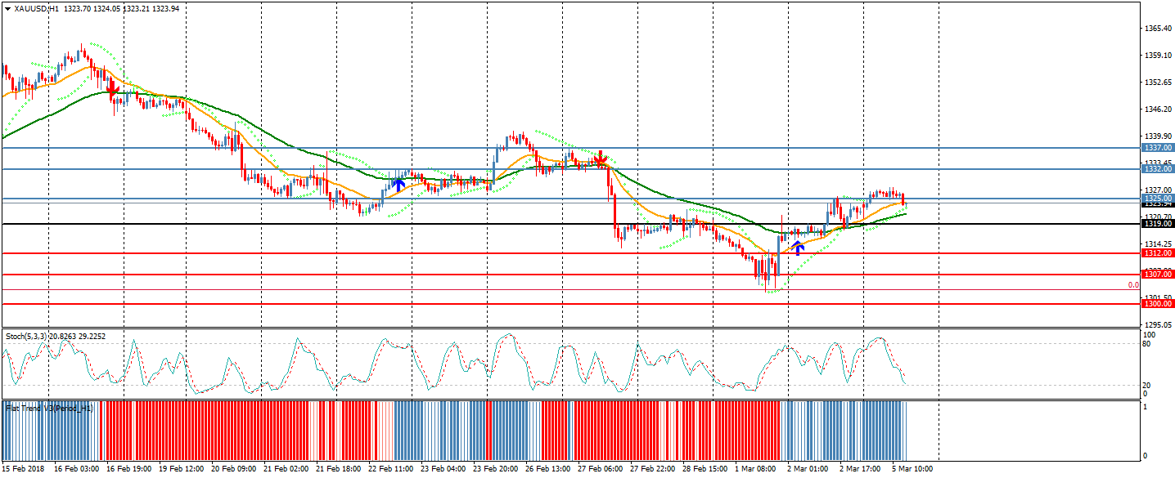
Task: Select the red 1312.00 price label
Action: (1158, 253)
